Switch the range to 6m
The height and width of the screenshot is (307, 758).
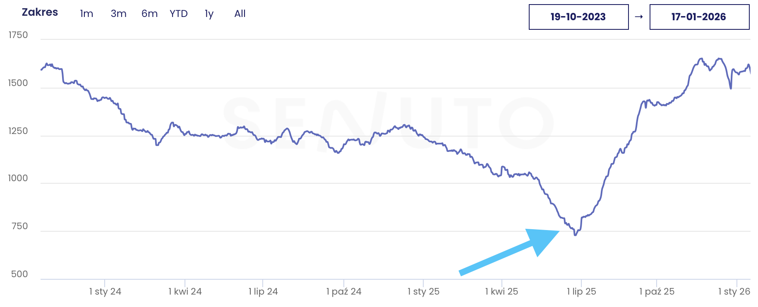click(149, 14)
